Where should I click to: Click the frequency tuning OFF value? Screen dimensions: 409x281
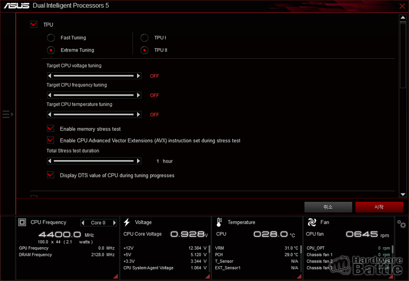coord(154,95)
